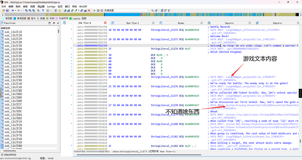Click the 外部符号 pink legend swatch
Viewport: 302px width, 160px height.
tap(57, 19)
